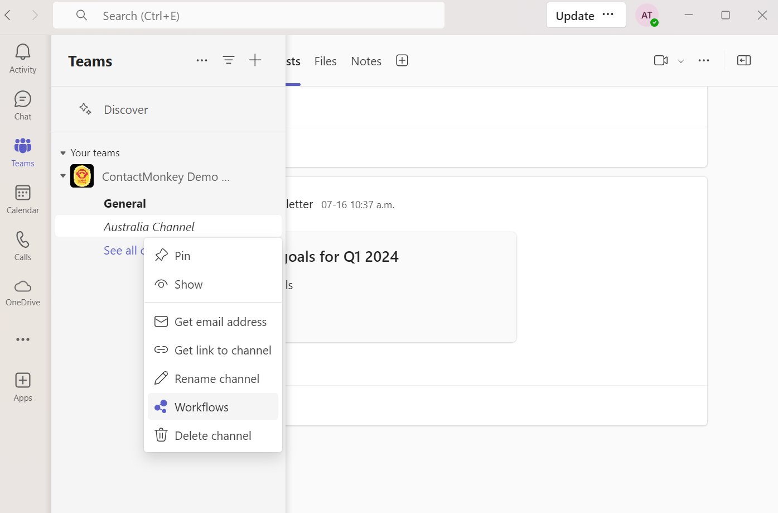The width and height of the screenshot is (778, 513).
Task: Open the Q1 2024 goals card
Action: (401, 287)
